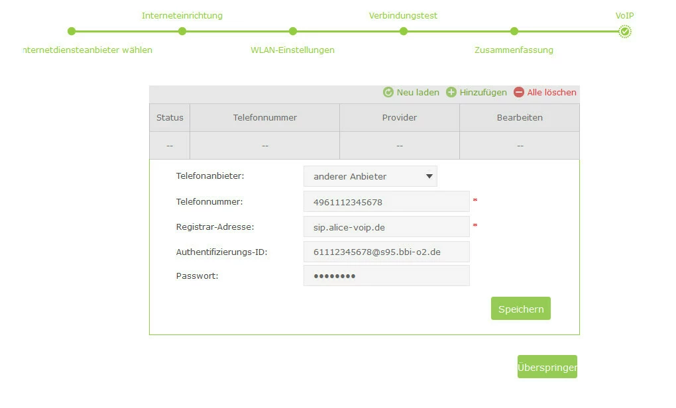676x408 pixels.
Task: Click the Authentifizierungs-ID: label
Action: point(221,252)
